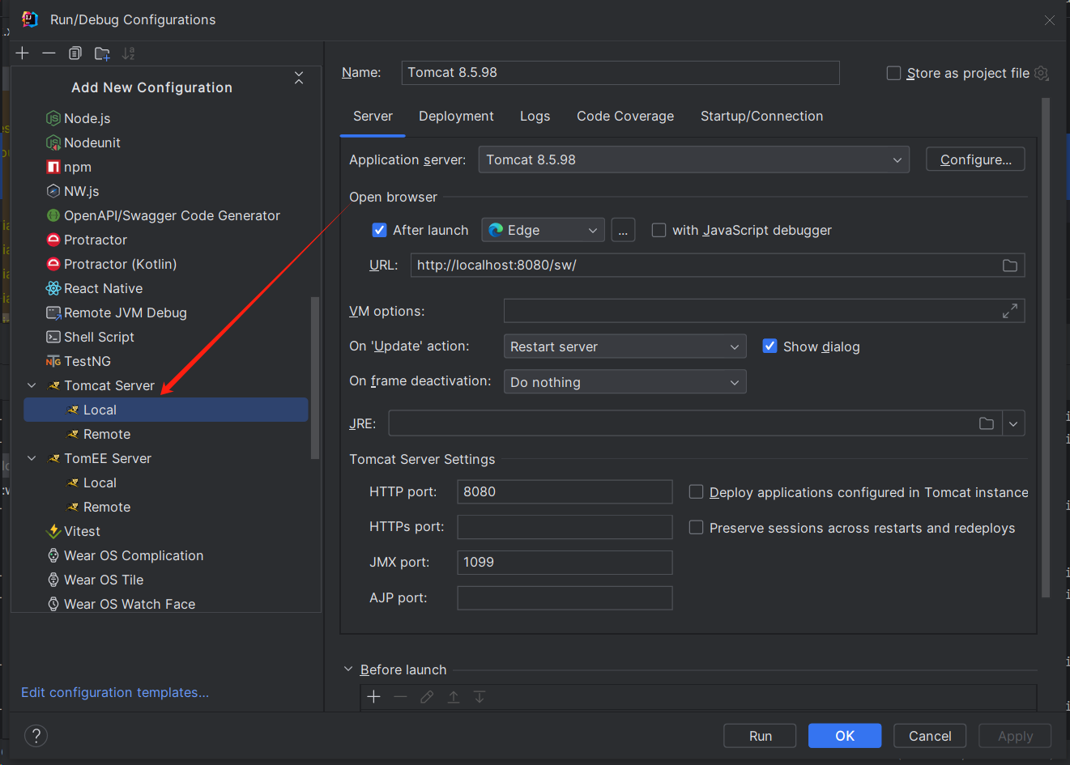The height and width of the screenshot is (765, 1070).
Task: Expand the VM options field
Action: 1010,311
